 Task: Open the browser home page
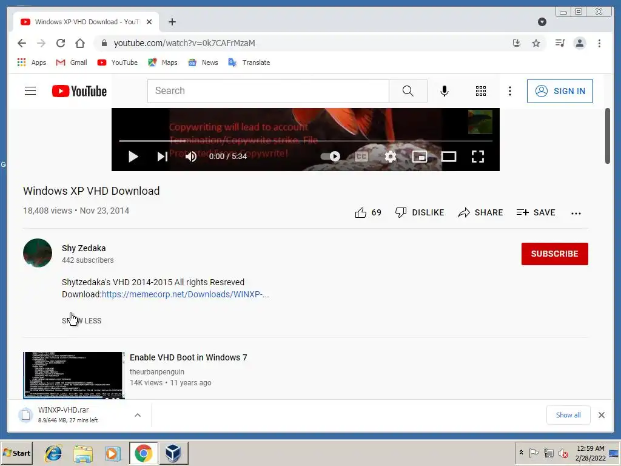coord(80,43)
